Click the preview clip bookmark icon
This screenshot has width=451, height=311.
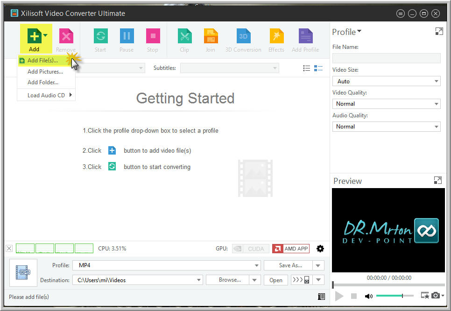click(x=425, y=295)
